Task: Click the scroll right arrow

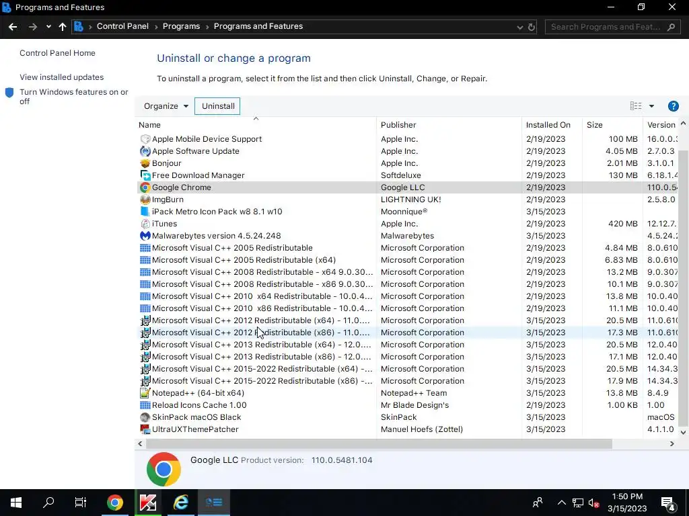Action: coord(672,444)
